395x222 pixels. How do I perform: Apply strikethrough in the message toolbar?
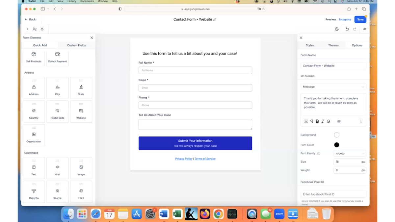point(328,121)
